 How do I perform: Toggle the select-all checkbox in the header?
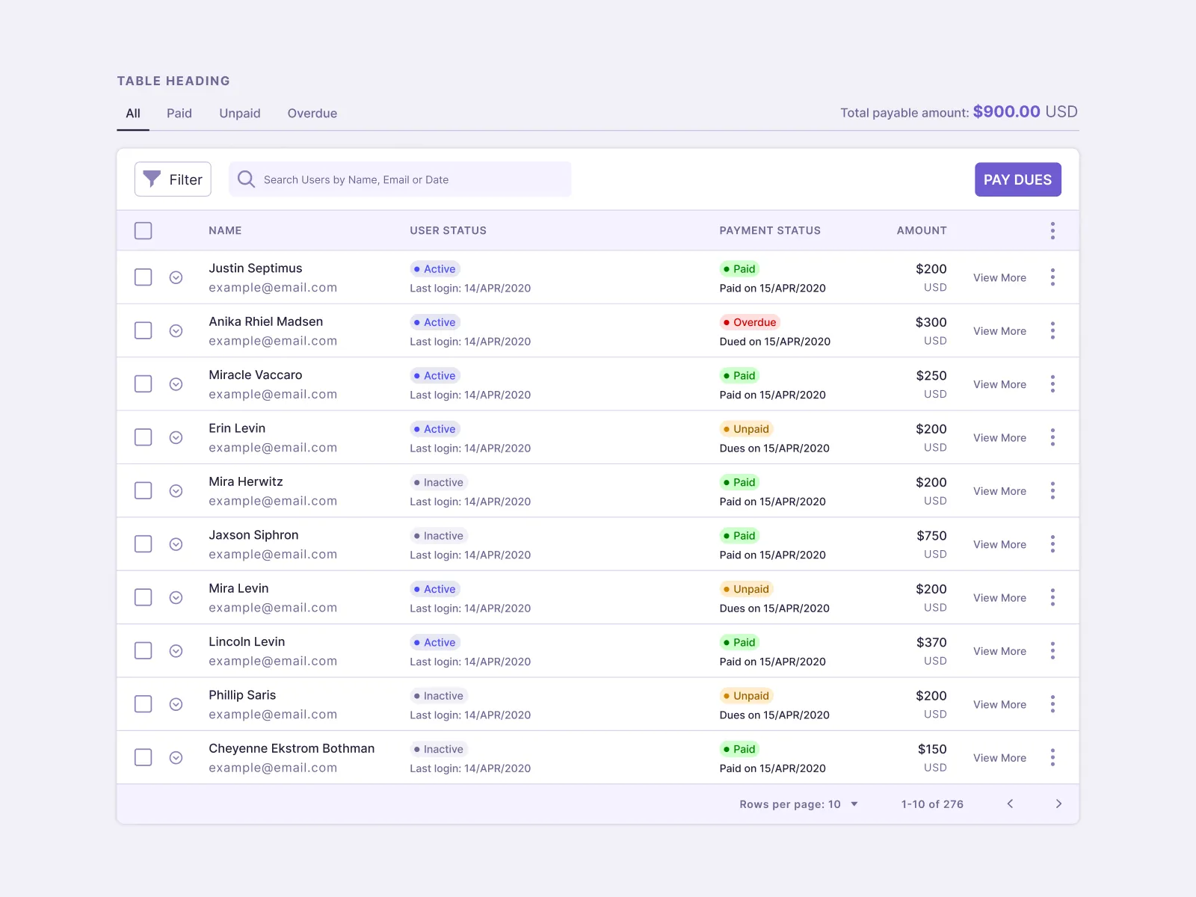pyautogui.click(x=143, y=230)
